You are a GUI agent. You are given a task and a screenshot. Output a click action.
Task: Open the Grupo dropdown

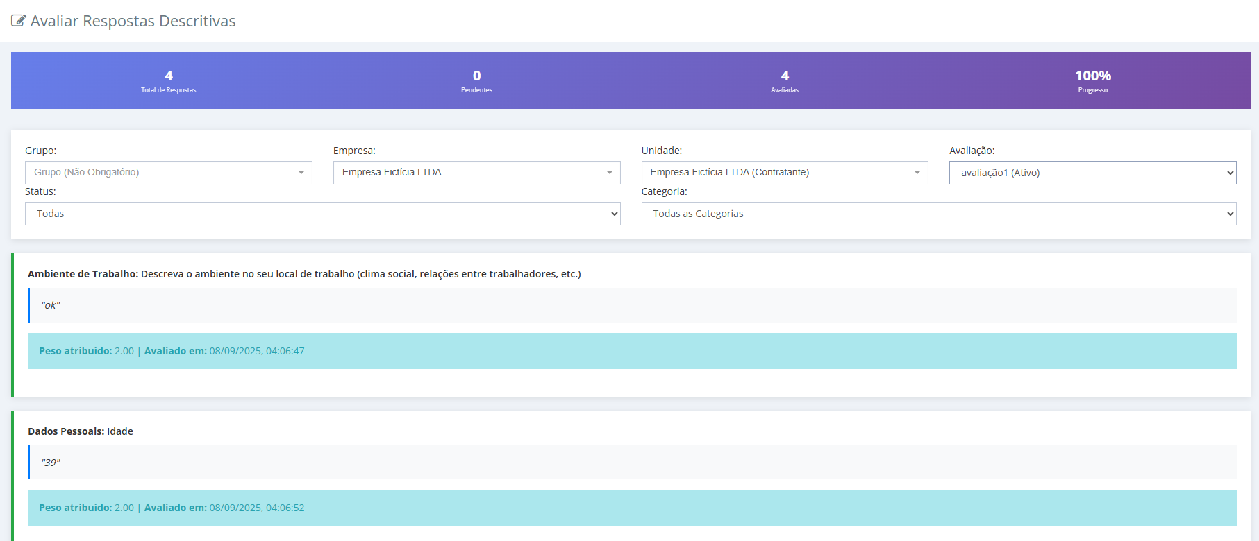tap(168, 173)
